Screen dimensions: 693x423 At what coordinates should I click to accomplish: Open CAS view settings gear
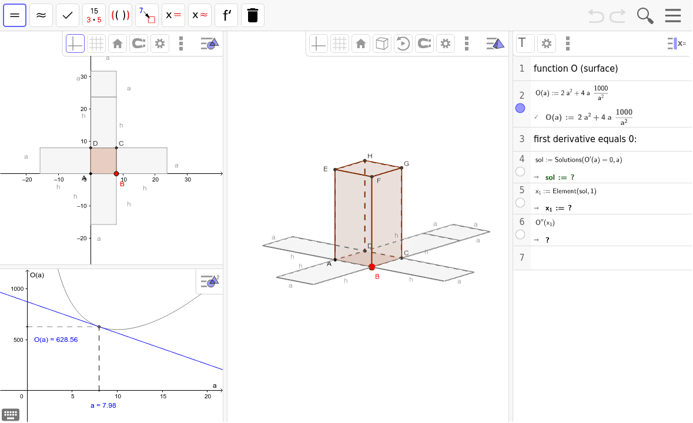click(x=547, y=43)
